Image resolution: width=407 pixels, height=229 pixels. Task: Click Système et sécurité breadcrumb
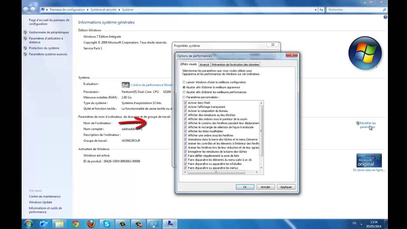[103, 10]
